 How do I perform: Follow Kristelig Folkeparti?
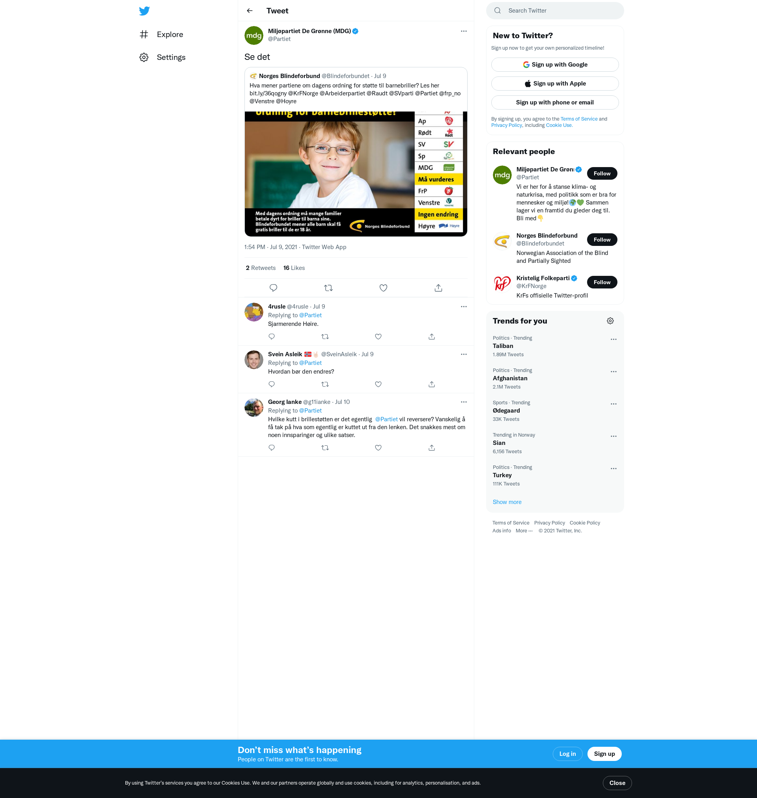tap(602, 282)
